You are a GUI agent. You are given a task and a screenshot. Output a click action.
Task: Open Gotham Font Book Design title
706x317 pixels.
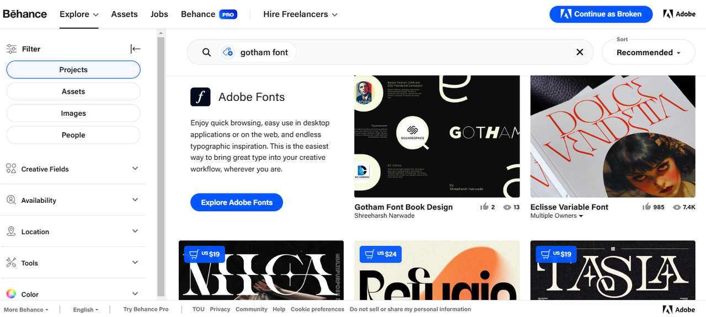404,207
